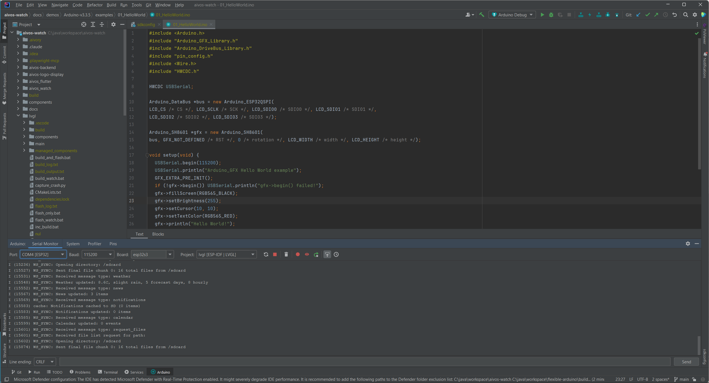Build the project with the hammer icon
Image resolution: width=709 pixels, height=383 pixels.
point(482,15)
